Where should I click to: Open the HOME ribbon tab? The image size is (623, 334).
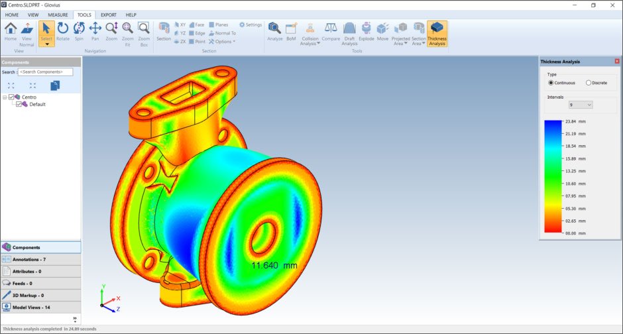12,15
